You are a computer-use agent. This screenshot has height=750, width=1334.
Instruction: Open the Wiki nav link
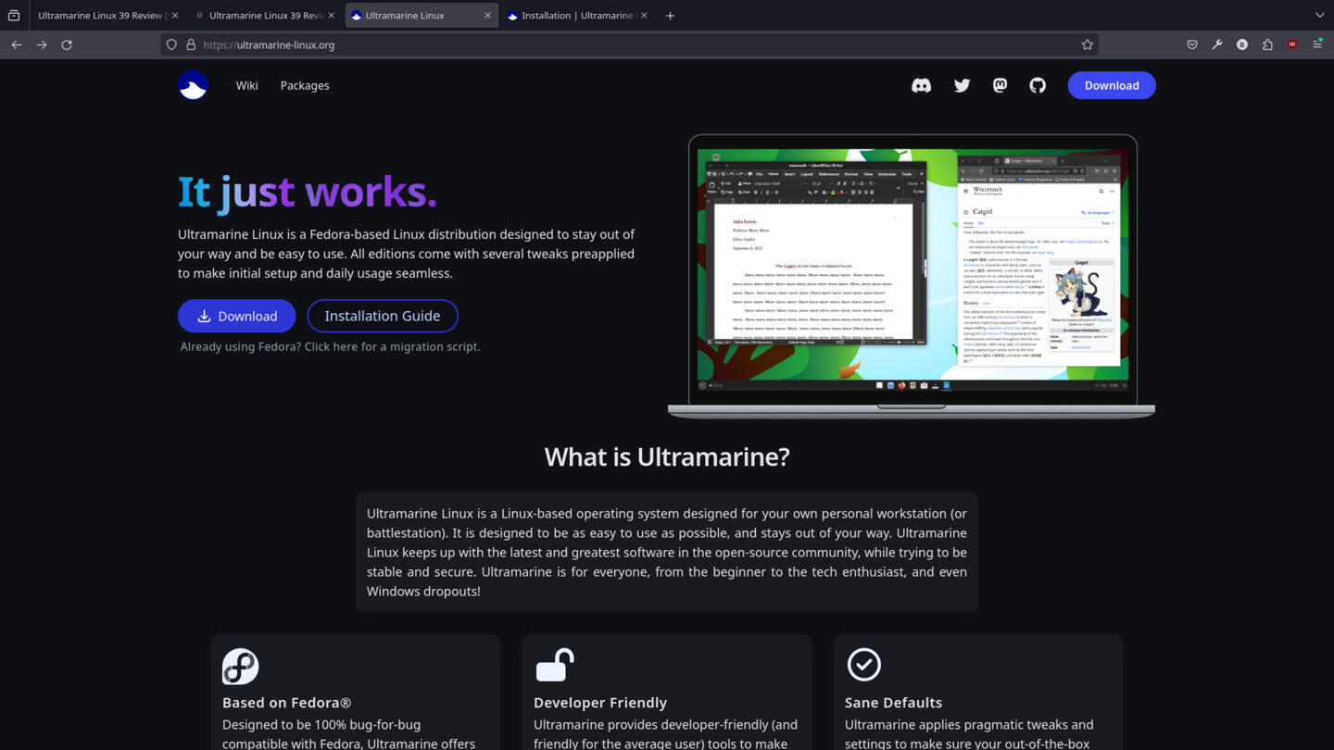tap(246, 85)
